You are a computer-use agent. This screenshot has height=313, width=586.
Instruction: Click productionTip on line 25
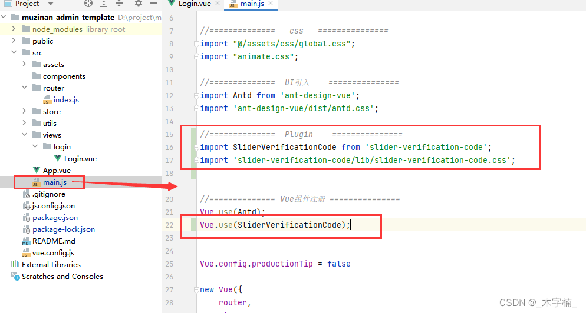click(282, 264)
